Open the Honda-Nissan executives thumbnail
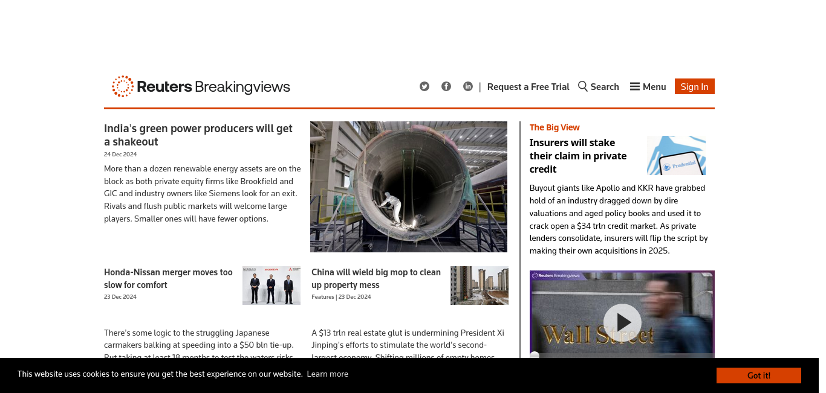This screenshot has height=393, width=826. tap(272, 286)
